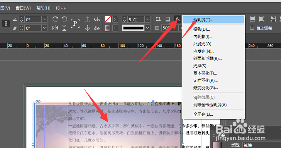Open the fx effects button

pyautogui.click(x=178, y=19)
